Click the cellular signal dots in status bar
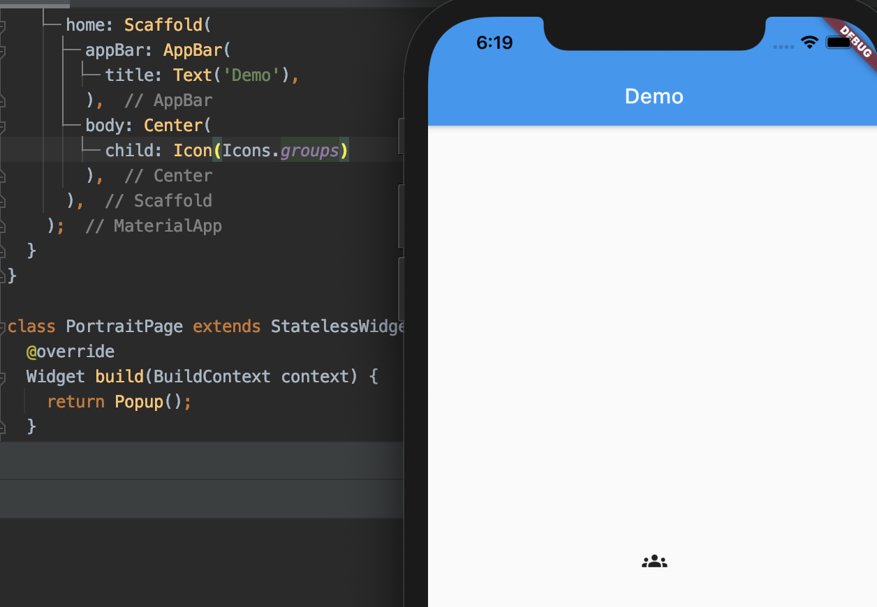Viewport: 877px width, 607px height. 784,47
